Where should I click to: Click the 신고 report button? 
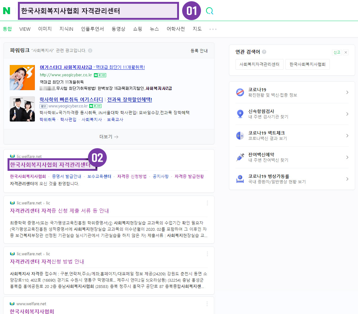[x=337, y=52]
